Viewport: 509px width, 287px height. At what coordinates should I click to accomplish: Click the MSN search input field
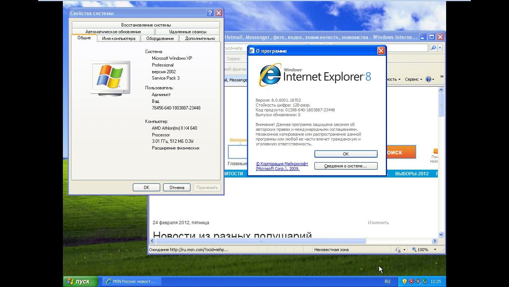click(238, 152)
